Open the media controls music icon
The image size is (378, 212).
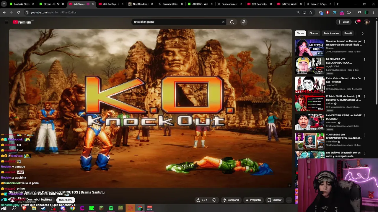point(359,12)
